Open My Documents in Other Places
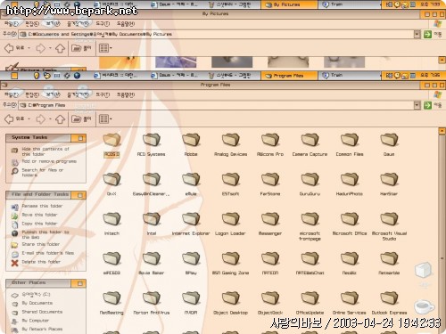Screen dimensions: 446x334 click(x=37, y=303)
